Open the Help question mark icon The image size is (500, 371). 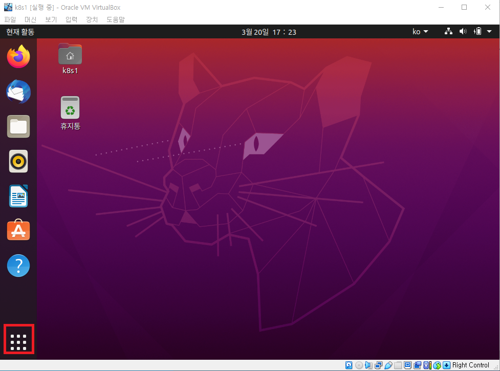point(18,266)
